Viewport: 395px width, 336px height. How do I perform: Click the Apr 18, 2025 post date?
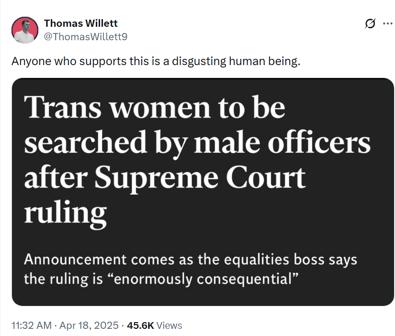pos(90,325)
